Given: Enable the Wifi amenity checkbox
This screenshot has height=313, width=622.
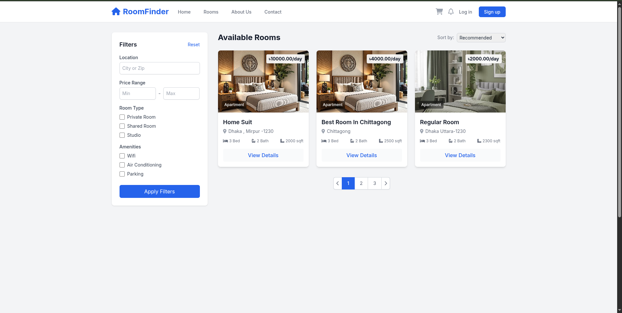Looking at the screenshot, I should pos(122,156).
